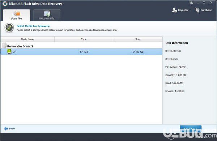
Task: Click the app logo in title bar
Action: 5,4
